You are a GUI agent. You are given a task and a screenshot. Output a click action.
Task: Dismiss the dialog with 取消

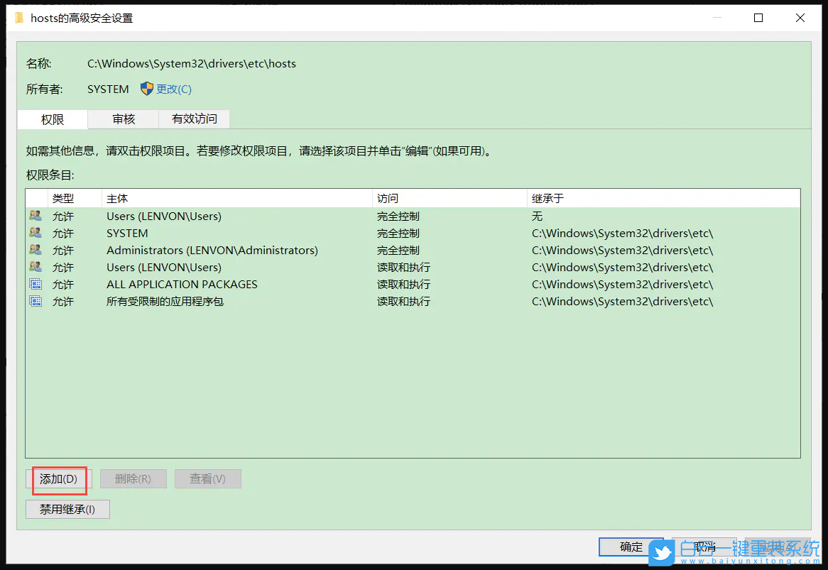tap(704, 547)
